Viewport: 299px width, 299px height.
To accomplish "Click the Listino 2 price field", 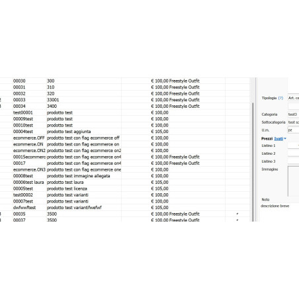I will click(x=293, y=153).
